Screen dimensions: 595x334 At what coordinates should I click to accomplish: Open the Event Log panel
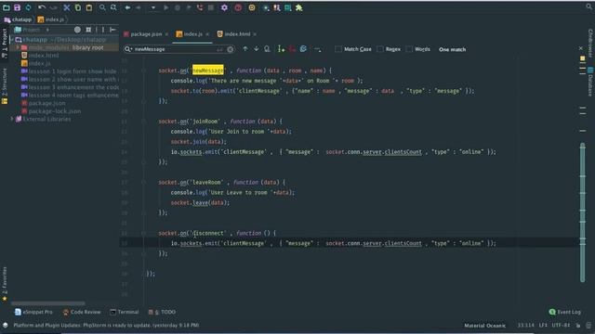565,312
